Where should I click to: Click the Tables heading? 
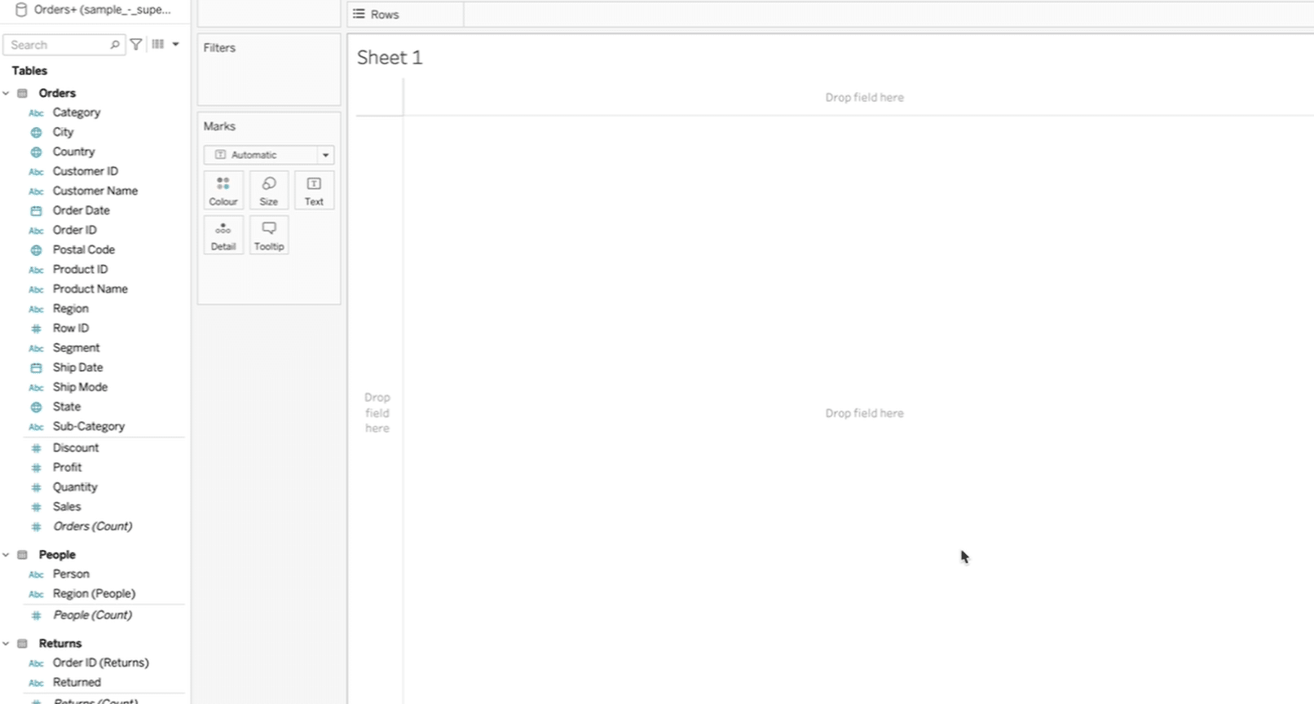pos(29,71)
